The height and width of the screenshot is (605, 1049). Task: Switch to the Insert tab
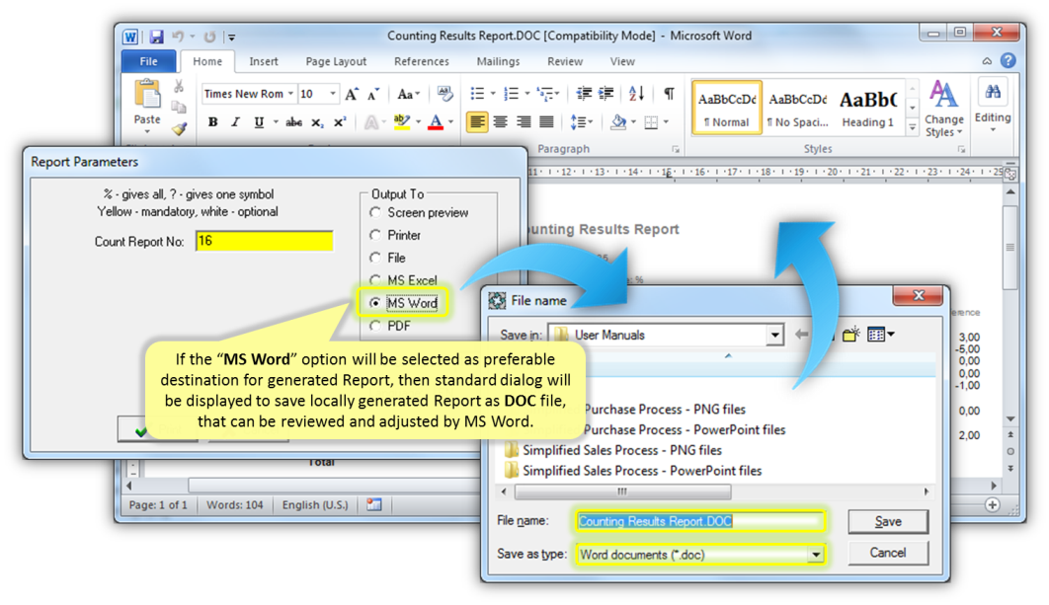pos(264,61)
